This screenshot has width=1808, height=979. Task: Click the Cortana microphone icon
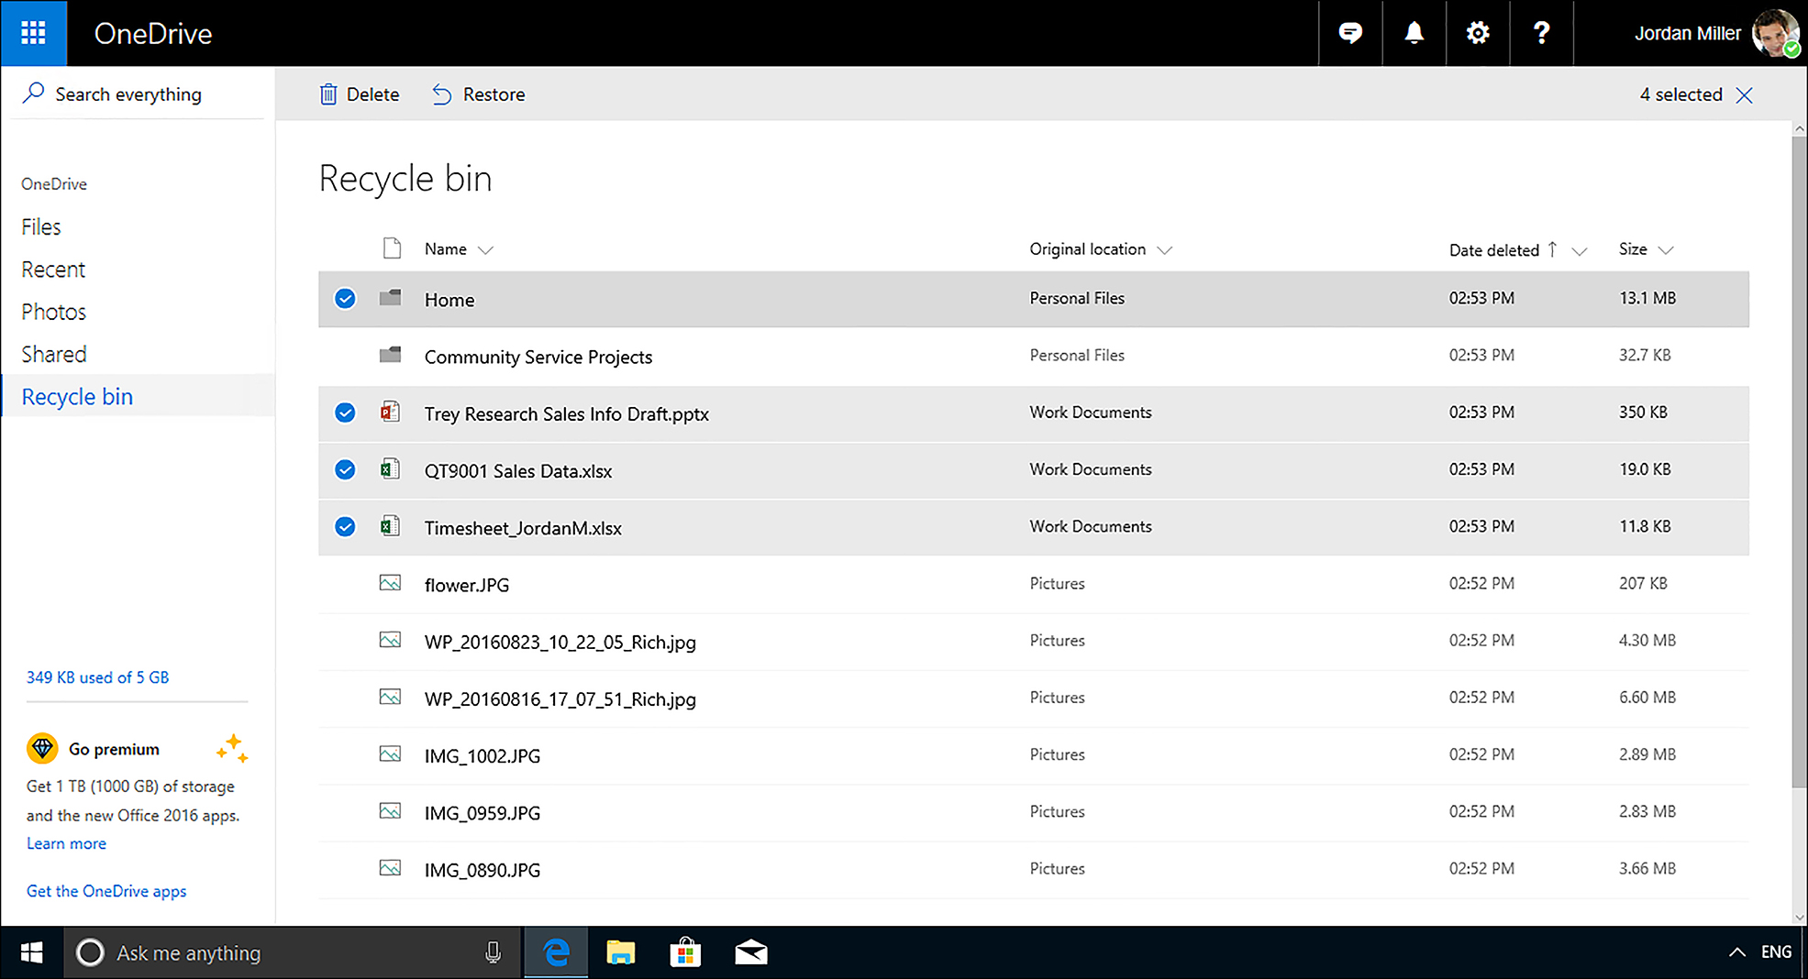[493, 952]
